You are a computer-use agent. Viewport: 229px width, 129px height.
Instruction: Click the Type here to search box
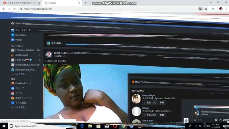[42, 126]
